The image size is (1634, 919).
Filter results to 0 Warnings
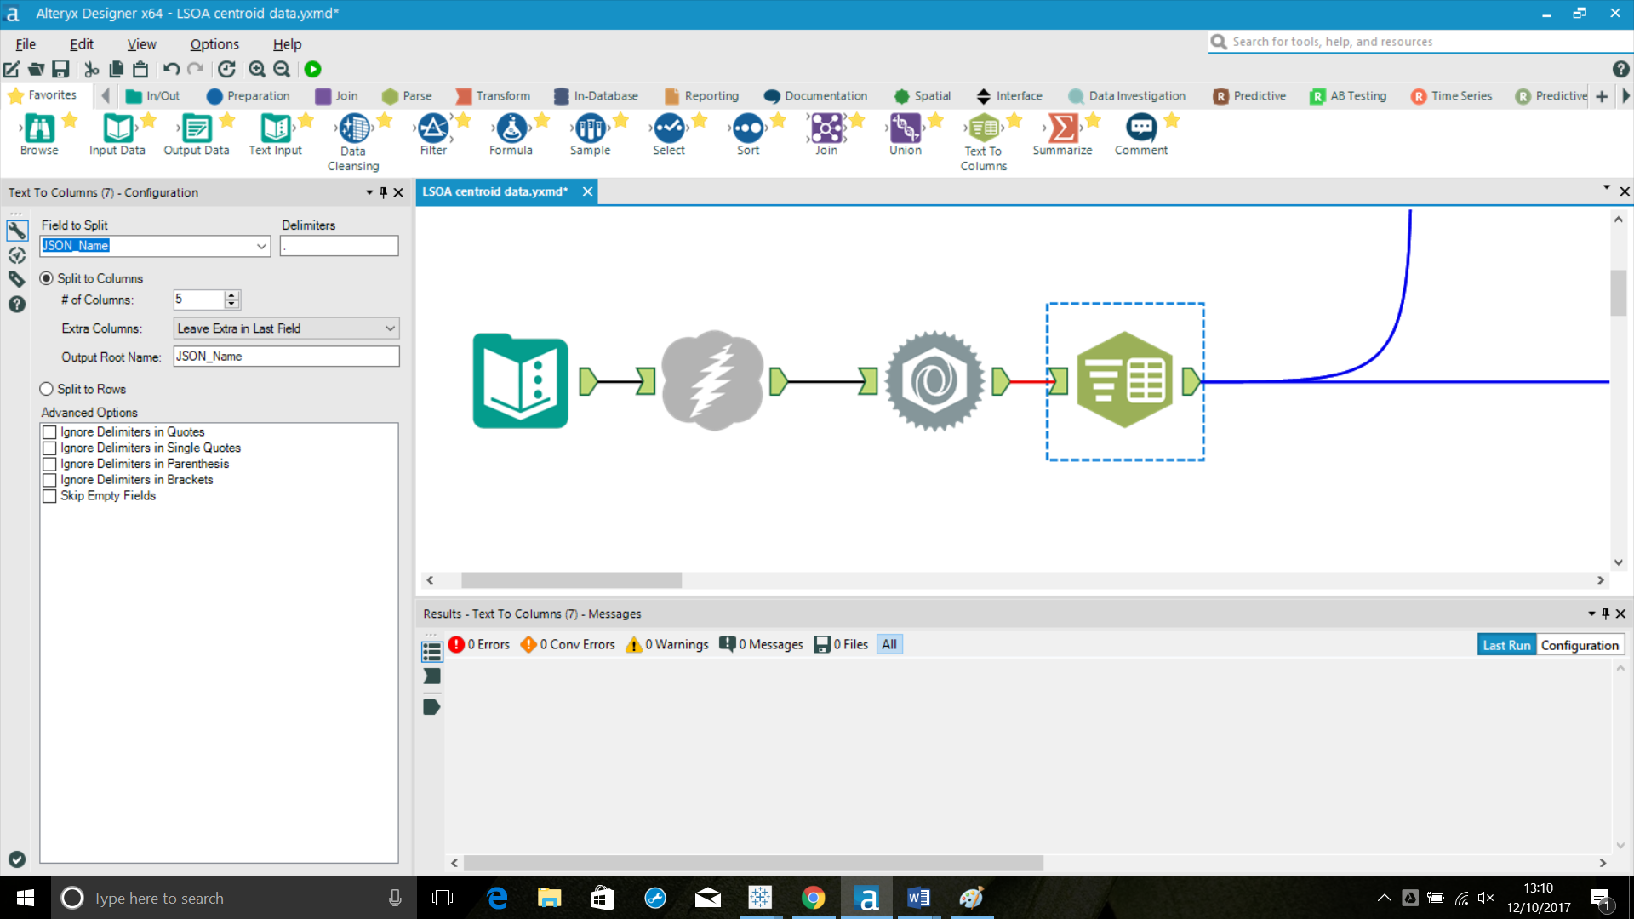pos(667,644)
